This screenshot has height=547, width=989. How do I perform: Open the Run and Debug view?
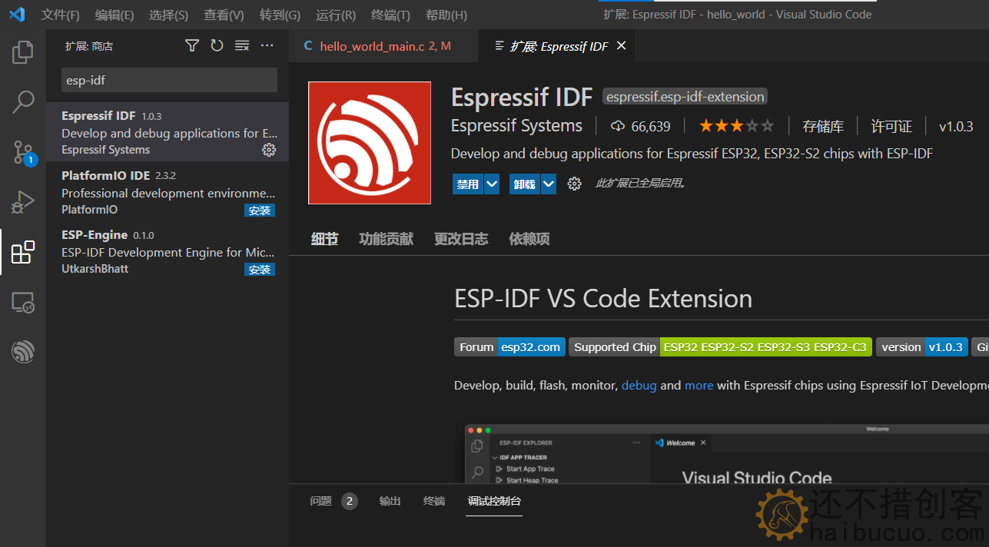pyautogui.click(x=23, y=202)
